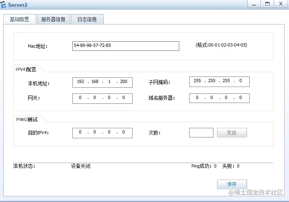Click the IPV4配置 group label
Screen dimensions: 289x202
point(26,69)
